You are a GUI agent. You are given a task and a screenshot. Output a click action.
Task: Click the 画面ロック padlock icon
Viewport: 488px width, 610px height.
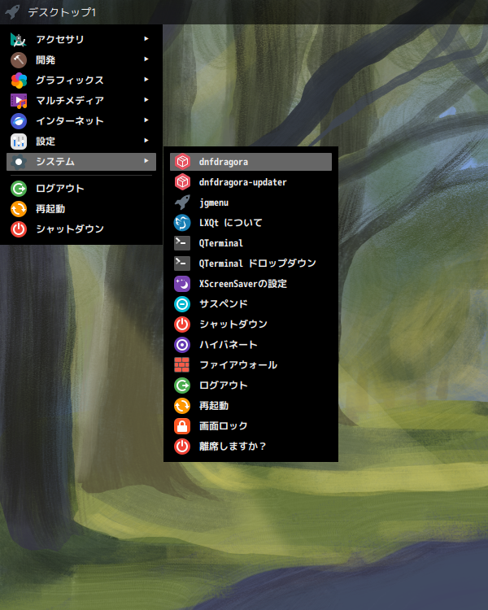coord(182,426)
